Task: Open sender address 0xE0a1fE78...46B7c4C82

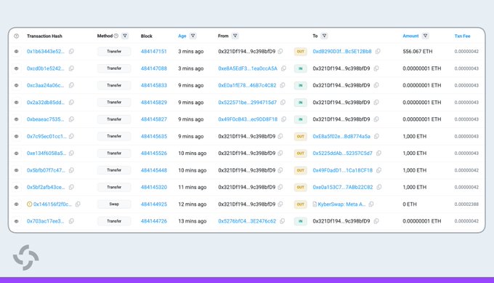Action: pyautogui.click(x=247, y=85)
